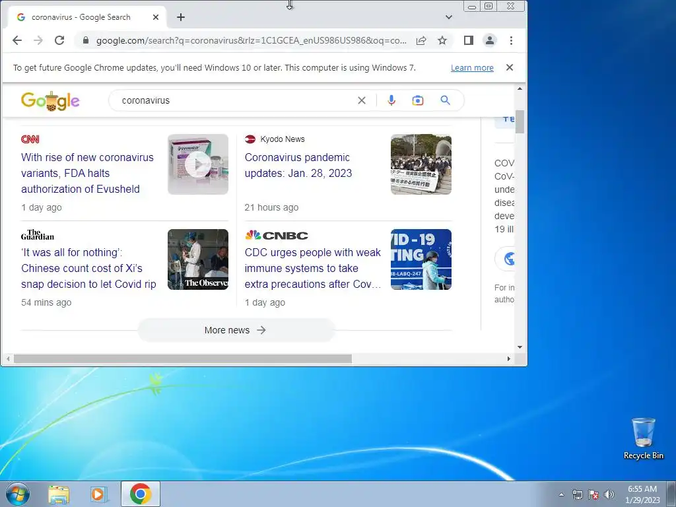Reload the Google search page
Viewport: 676px width, 507px height.
click(x=59, y=40)
